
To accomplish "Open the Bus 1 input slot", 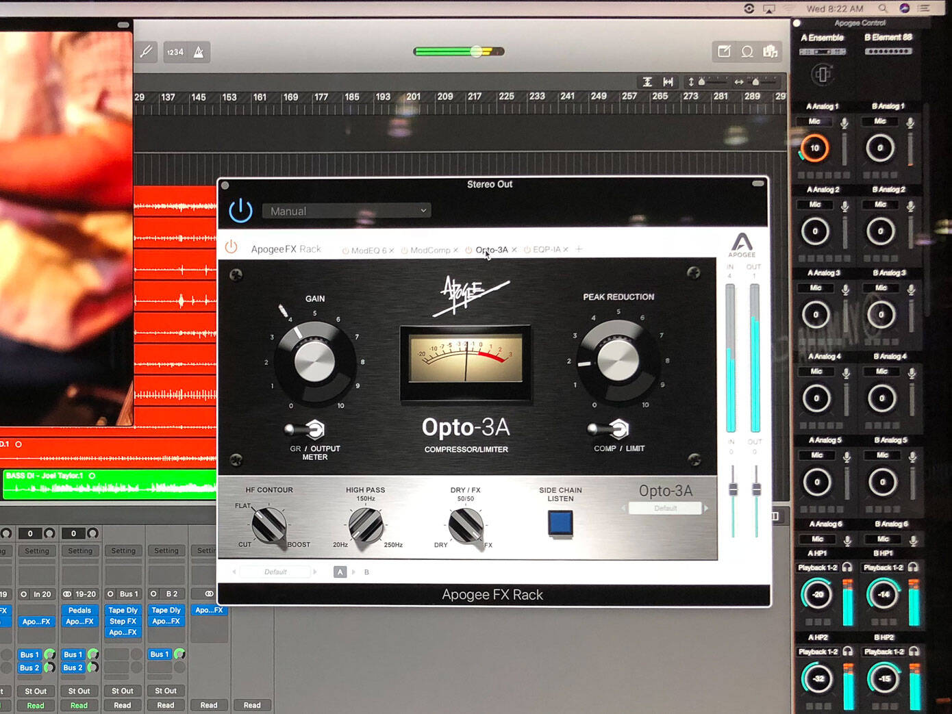I will [x=123, y=594].
